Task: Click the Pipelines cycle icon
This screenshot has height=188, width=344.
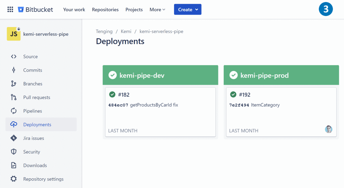Action: click(x=13, y=111)
